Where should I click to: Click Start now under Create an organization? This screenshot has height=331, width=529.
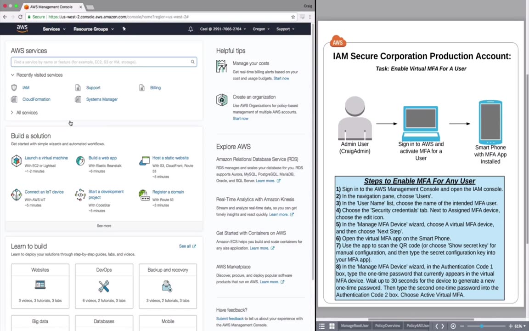[x=241, y=119]
